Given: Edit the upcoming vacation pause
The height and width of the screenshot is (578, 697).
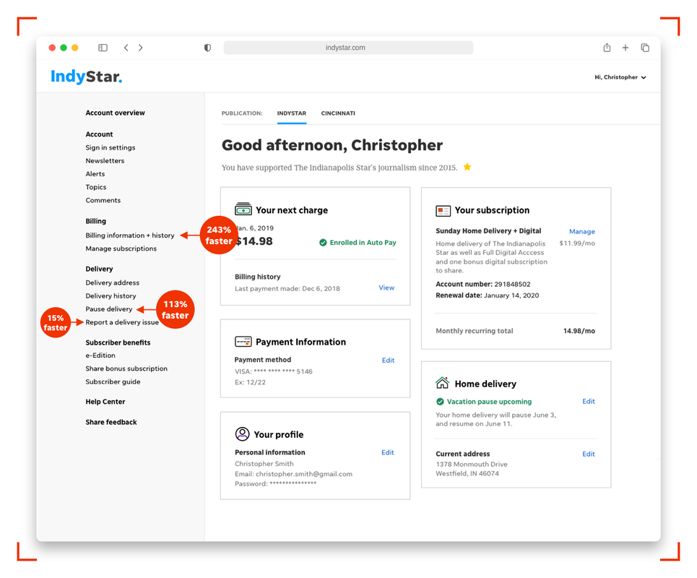Looking at the screenshot, I should (589, 402).
